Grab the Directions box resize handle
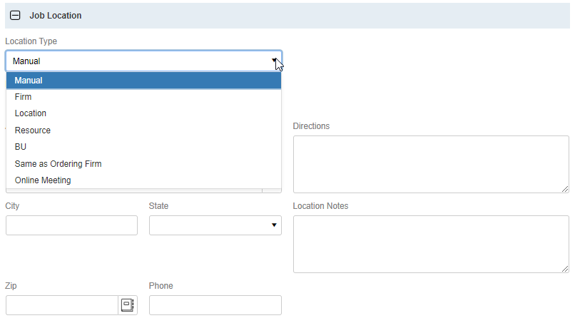This screenshot has width=575, height=328. 565,189
